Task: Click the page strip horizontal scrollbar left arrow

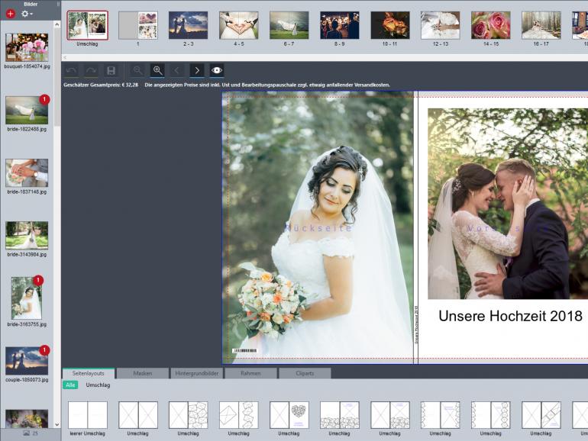Action: coord(65,57)
